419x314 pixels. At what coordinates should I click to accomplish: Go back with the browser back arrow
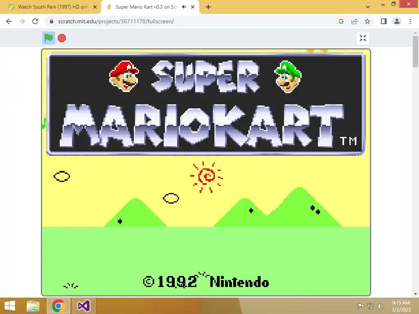pos(9,21)
